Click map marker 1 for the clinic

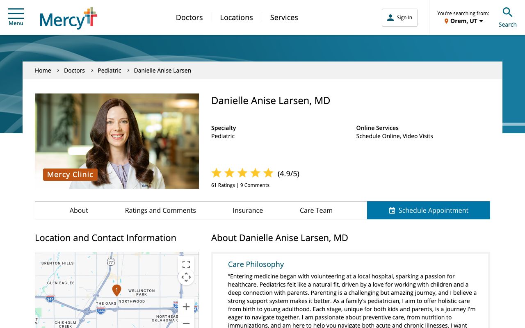[x=116, y=289]
